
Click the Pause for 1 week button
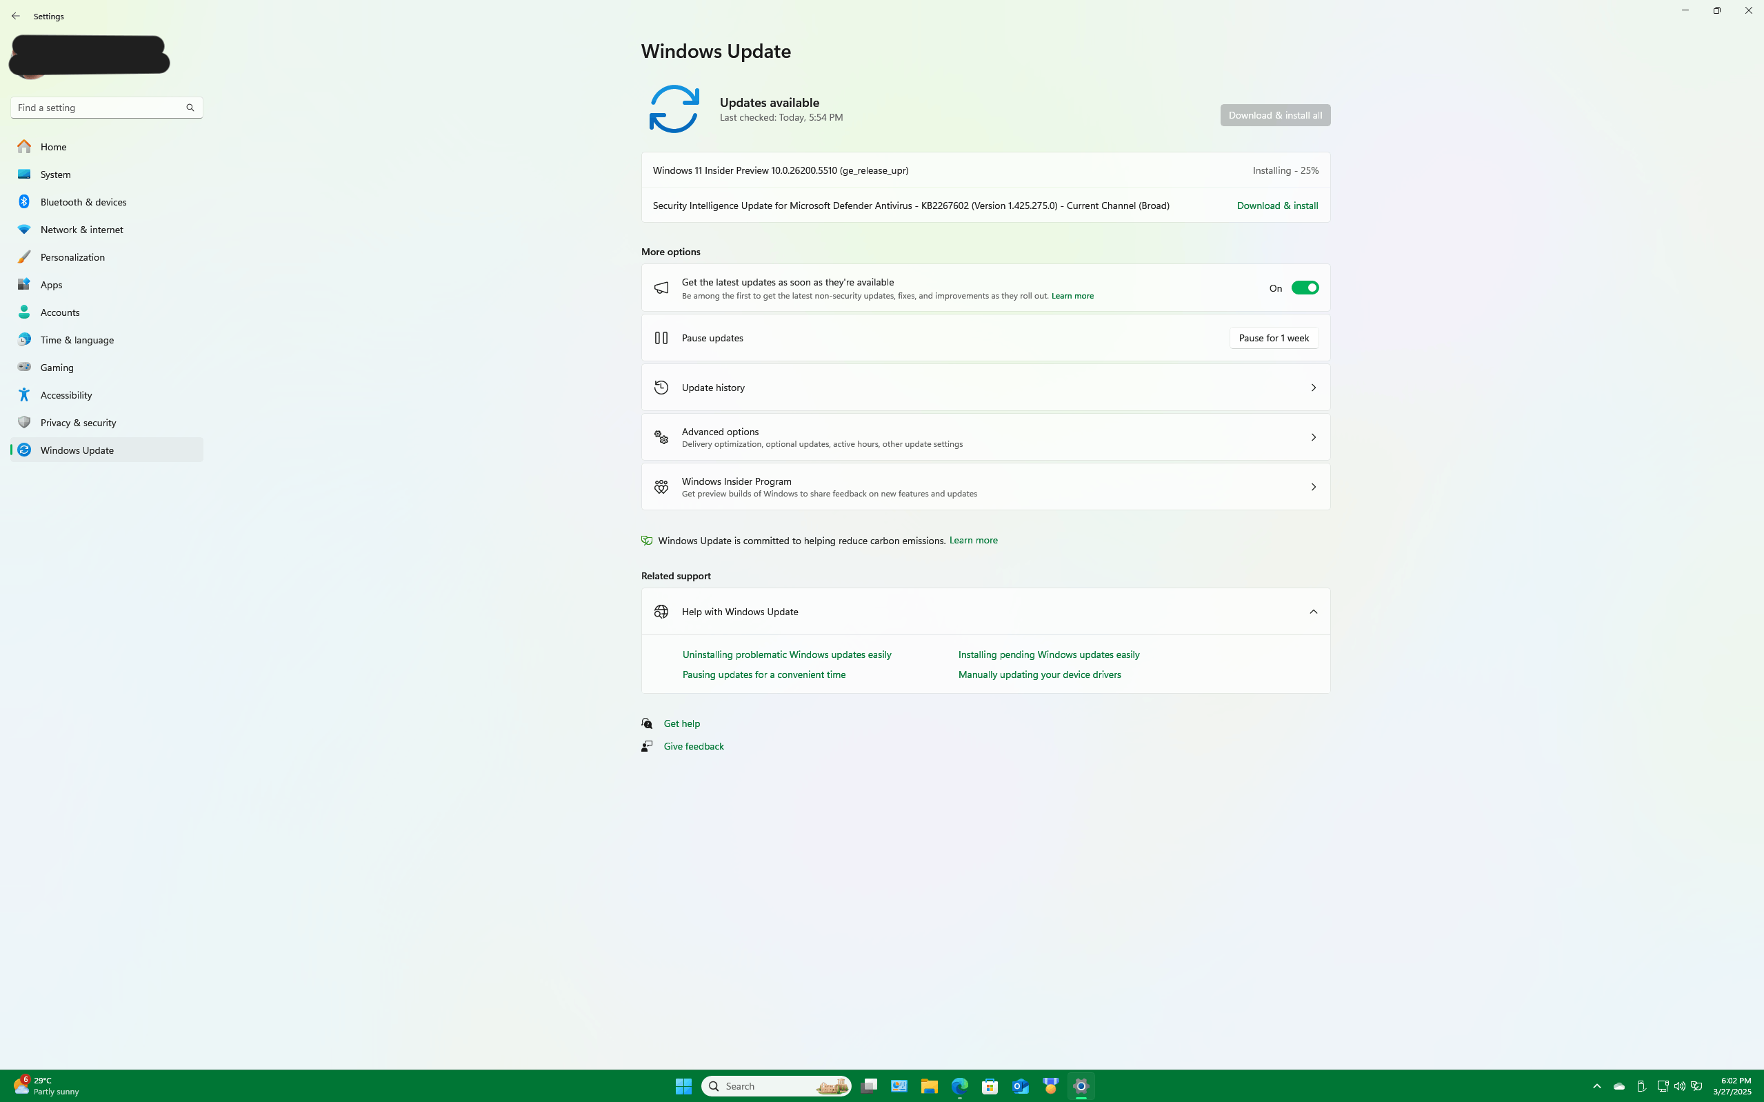tap(1273, 338)
